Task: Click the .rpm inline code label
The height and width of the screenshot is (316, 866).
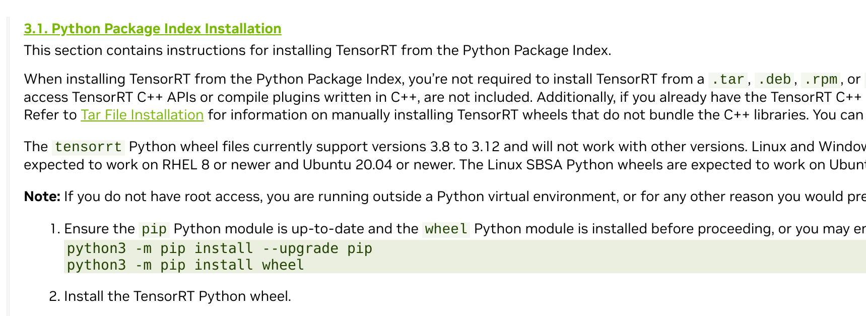Action: point(820,79)
